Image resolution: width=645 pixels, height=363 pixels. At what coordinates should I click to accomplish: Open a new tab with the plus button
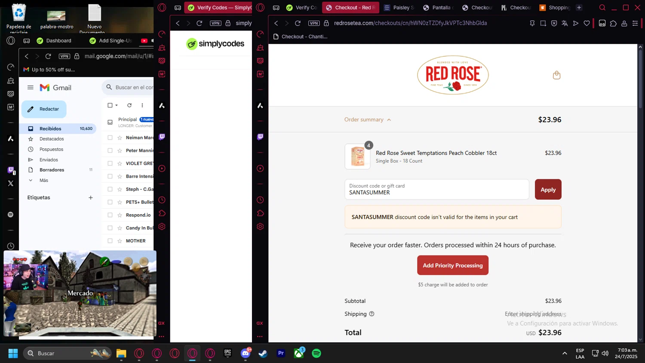pyautogui.click(x=579, y=7)
